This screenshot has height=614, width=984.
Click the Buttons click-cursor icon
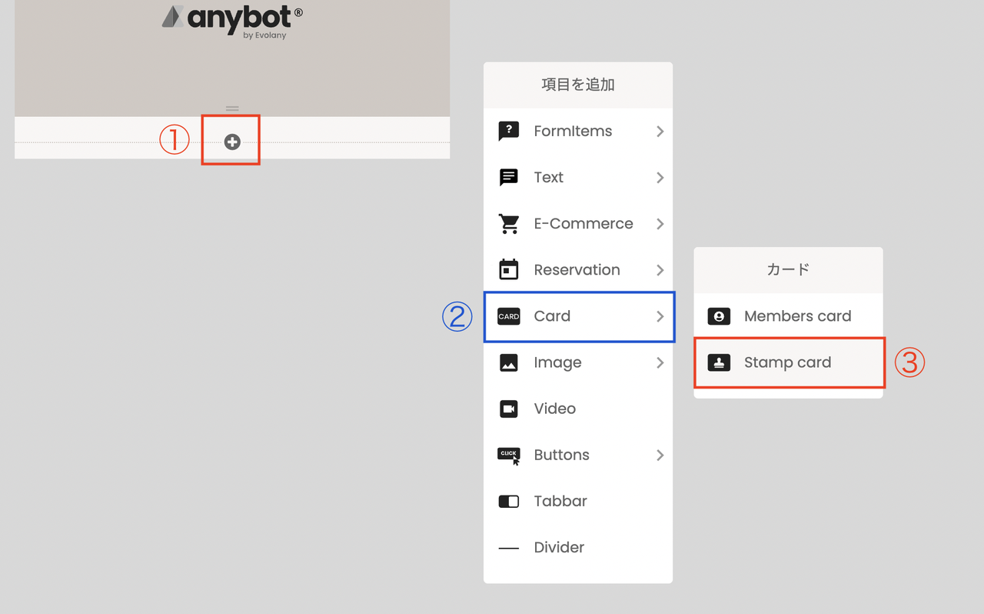[509, 455]
